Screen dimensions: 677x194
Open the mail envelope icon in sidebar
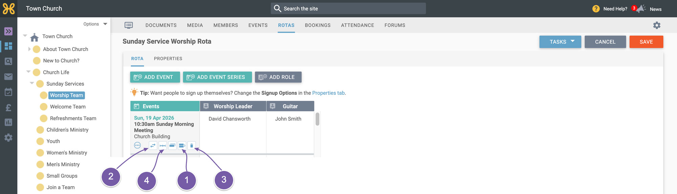click(8, 77)
